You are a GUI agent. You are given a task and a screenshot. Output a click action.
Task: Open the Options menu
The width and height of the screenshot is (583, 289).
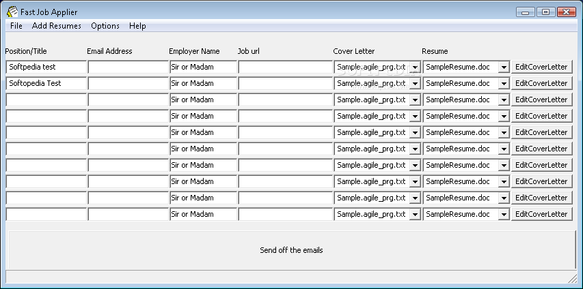[105, 26]
